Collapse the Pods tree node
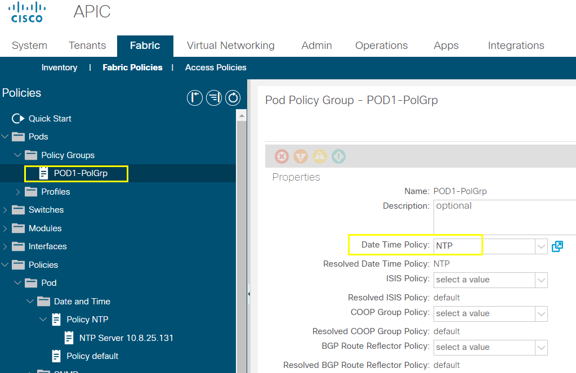Screen dimensions: 576x373 (5, 137)
